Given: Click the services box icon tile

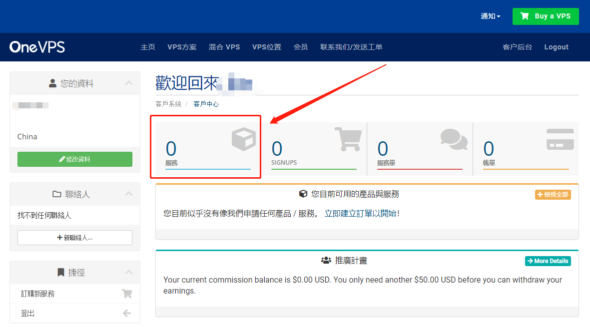Looking at the screenshot, I should pos(243,139).
